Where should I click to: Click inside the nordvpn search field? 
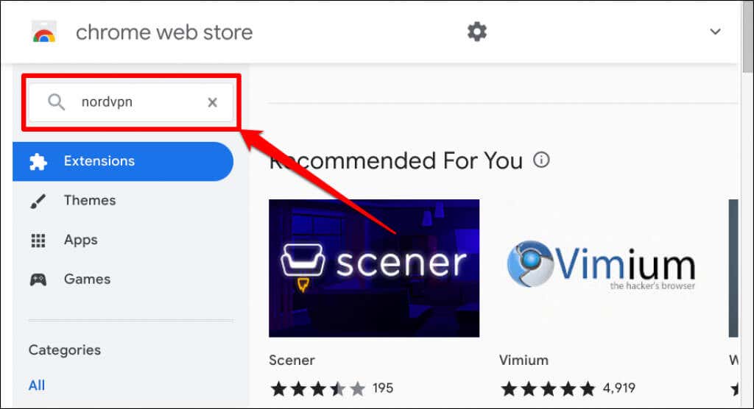(131, 102)
